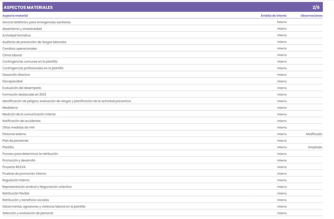Click Interno value in Plan de pensiones row

click(x=282, y=141)
